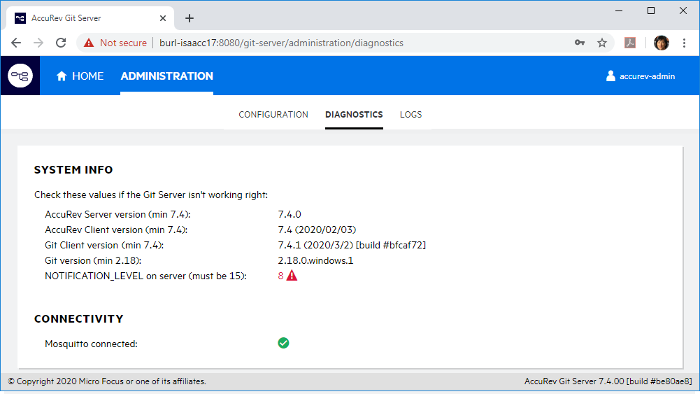Screen dimensions: 700x394
Task: Select the Diagnostics tab
Action: coord(354,115)
